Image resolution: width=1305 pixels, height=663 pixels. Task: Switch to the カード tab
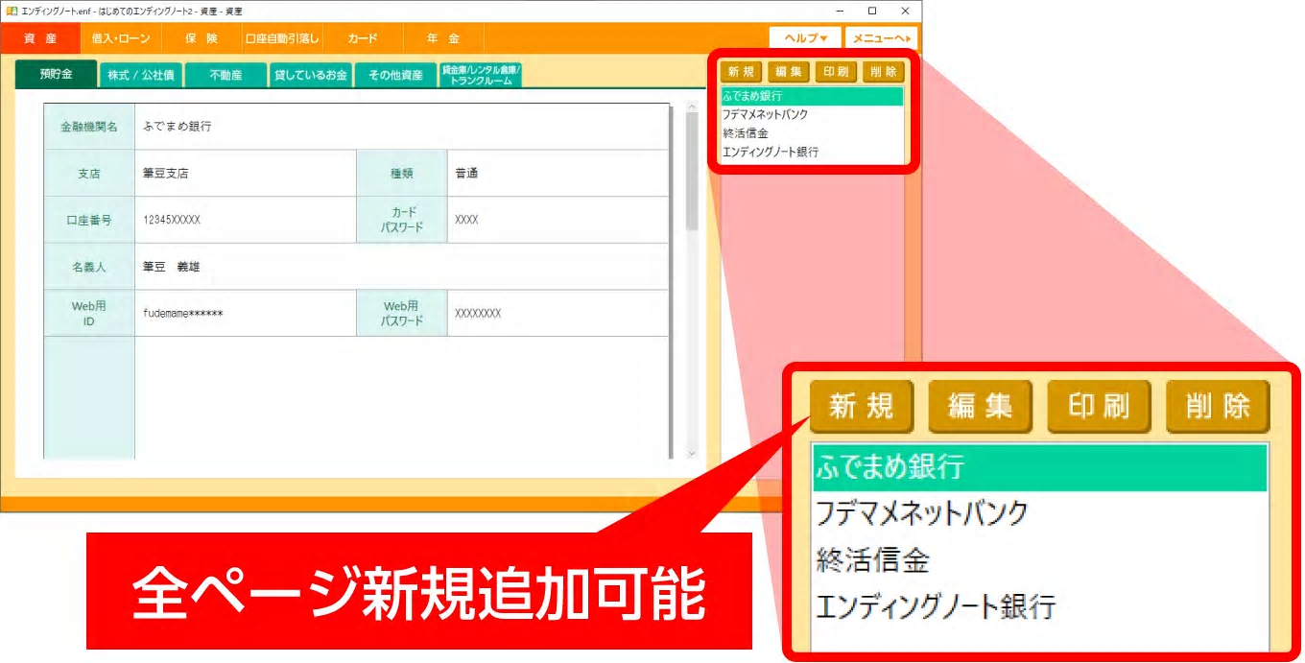(x=365, y=38)
